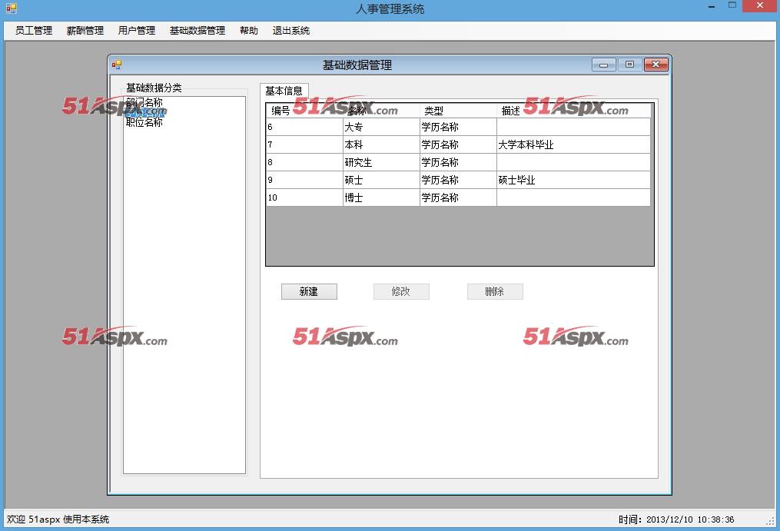
Task: Click the 人事管理系统 main window title icon
Action: 11,8
